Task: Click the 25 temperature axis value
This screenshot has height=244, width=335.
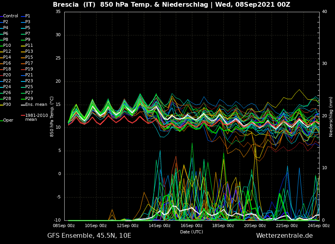Action: [58, 58]
